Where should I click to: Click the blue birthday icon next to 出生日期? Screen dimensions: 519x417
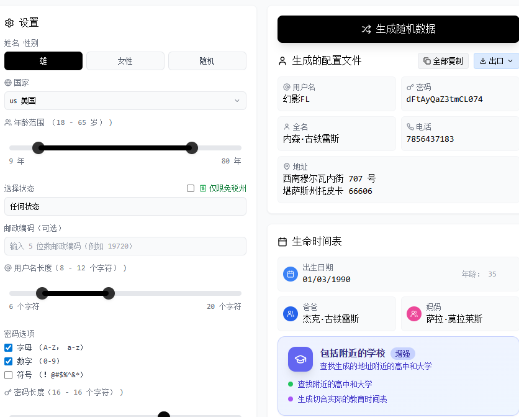coord(290,273)
